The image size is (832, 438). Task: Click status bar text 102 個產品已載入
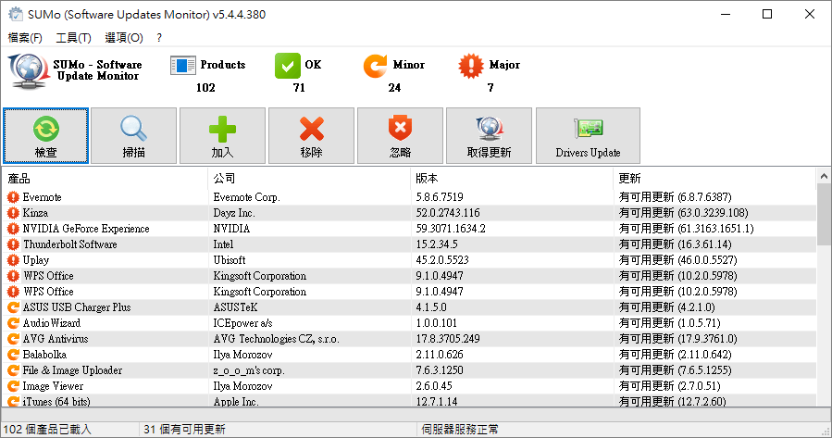47,429
